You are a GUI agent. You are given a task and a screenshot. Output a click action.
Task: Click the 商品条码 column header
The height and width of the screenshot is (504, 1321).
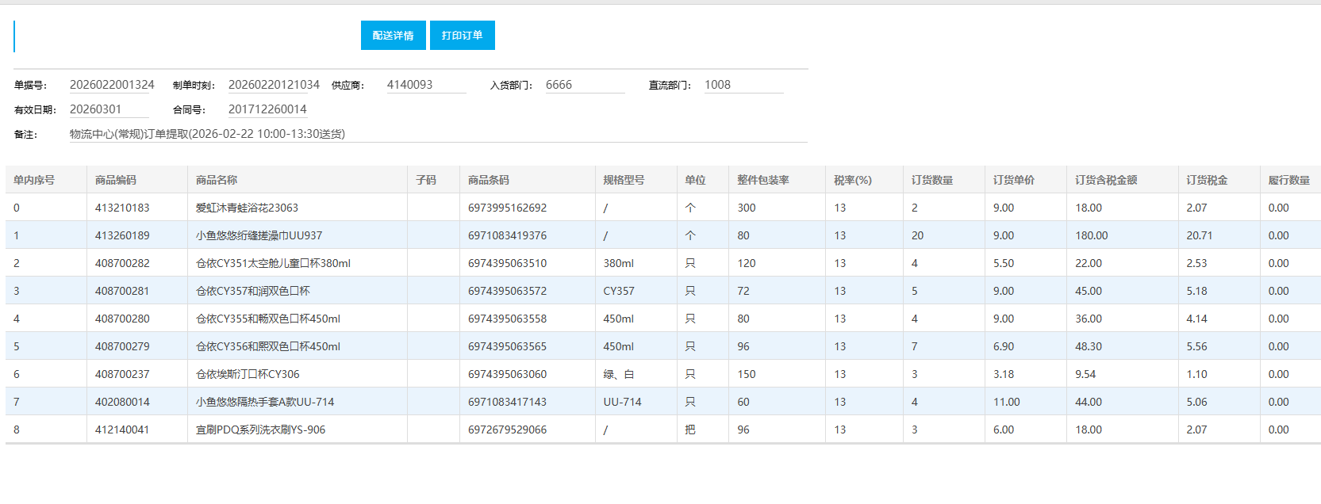pos(489,180)
